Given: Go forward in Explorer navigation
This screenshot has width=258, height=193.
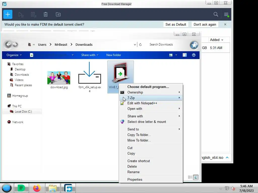Looking at the screenshot, I should point(15,44).
